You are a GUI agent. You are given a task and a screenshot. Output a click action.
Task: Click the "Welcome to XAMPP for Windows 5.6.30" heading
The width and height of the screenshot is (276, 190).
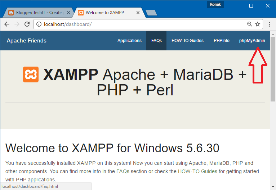112,148
